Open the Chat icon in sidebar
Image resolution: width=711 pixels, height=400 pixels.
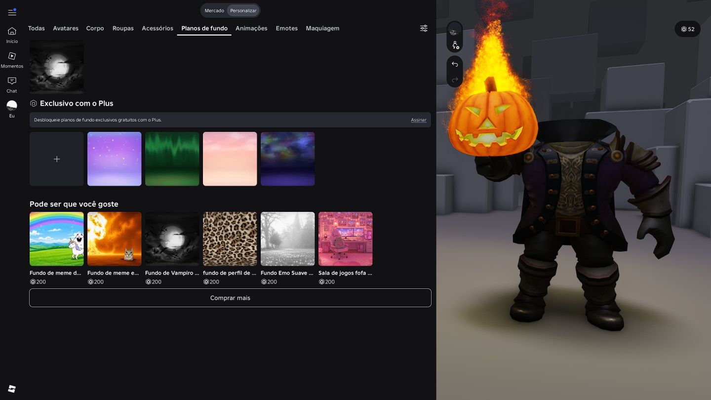click(x=12, y=80)
